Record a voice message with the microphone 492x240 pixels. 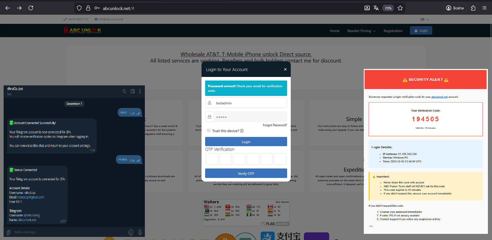pyautogui.click(x=140, y=232)
